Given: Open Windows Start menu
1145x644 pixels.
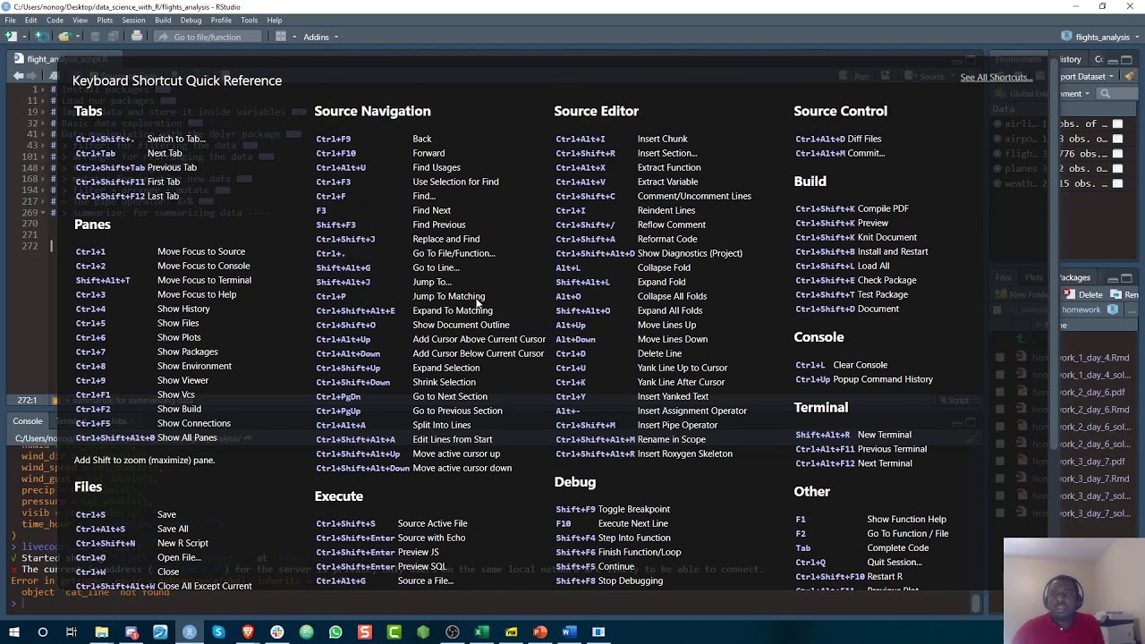Looking at the screenshot, I should (x=14, y=632).
